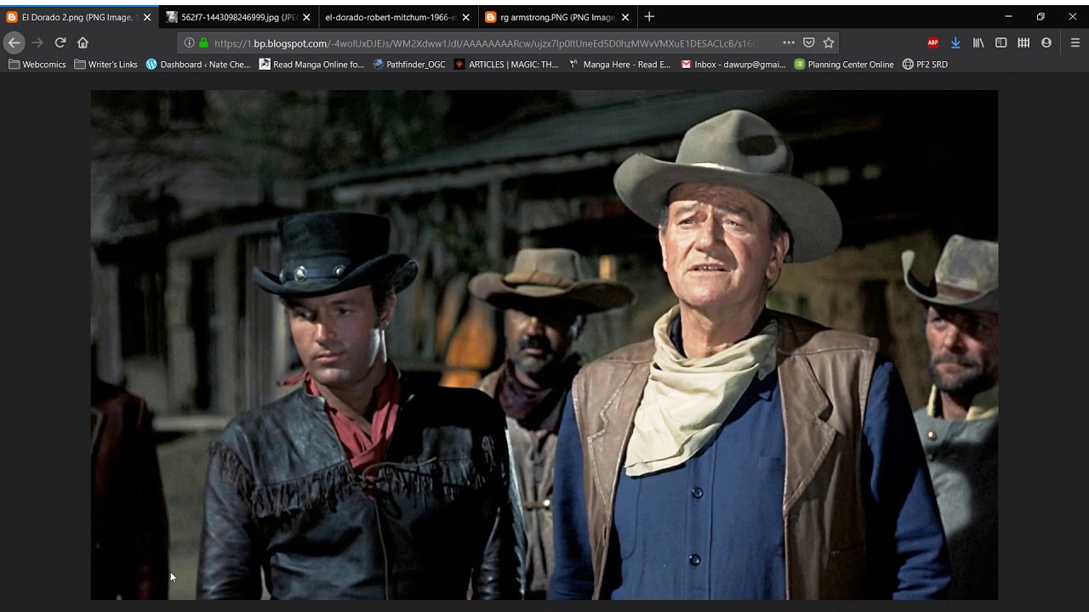
Task: Open the Firefox home page
Action: pos(83,42)
